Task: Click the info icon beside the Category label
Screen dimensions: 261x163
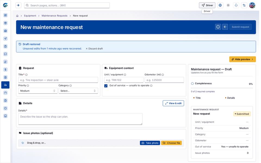Action: click(71, 86)
